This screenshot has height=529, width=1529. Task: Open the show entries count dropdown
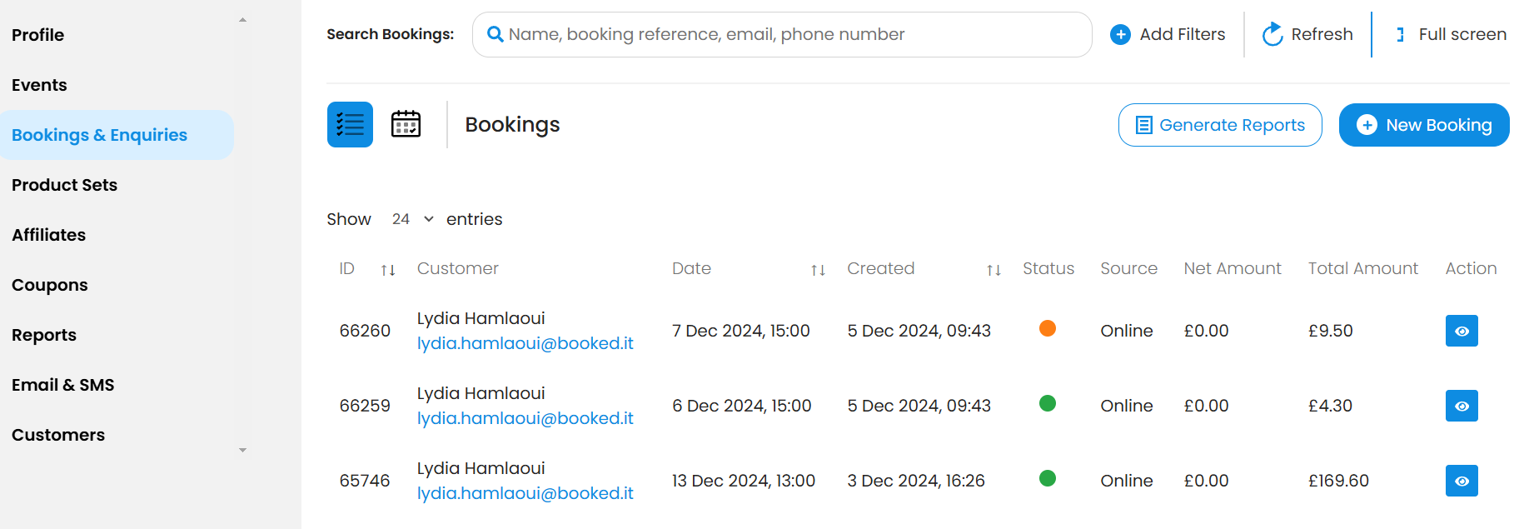click(x=413, y=219)
